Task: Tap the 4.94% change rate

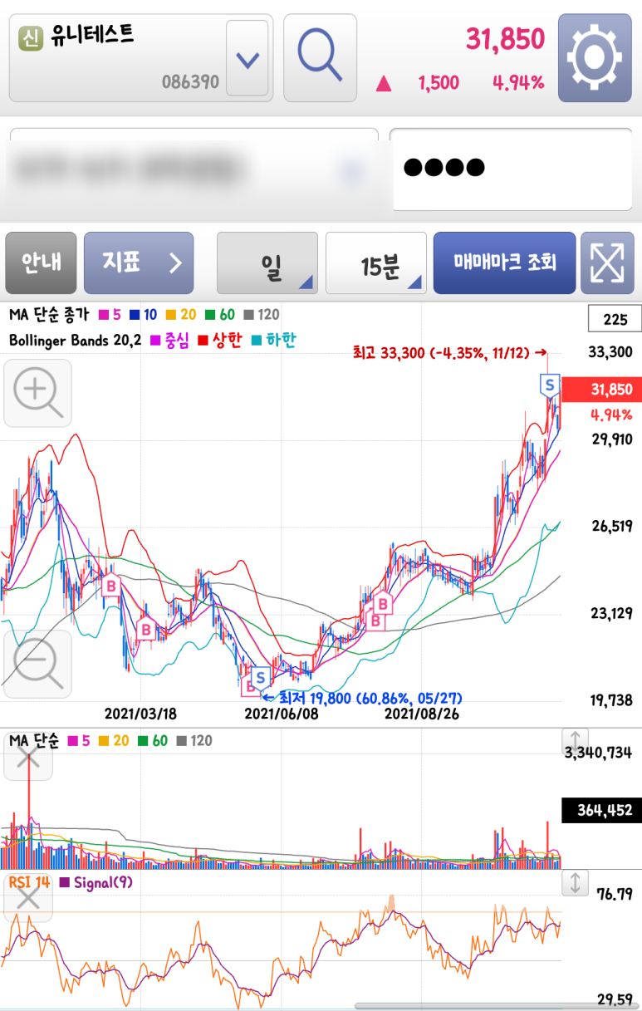Action: (518, 82)
